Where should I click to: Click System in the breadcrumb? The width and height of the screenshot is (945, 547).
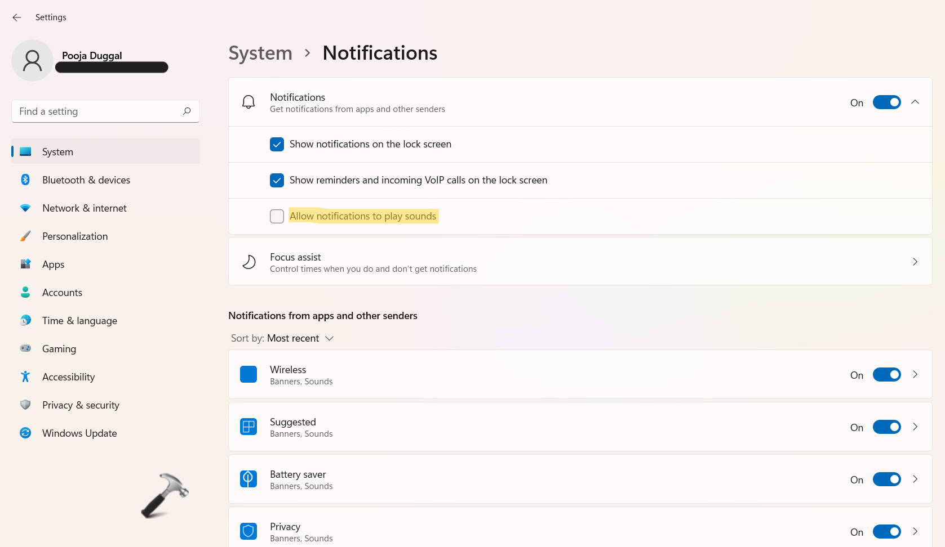[260, 53]
